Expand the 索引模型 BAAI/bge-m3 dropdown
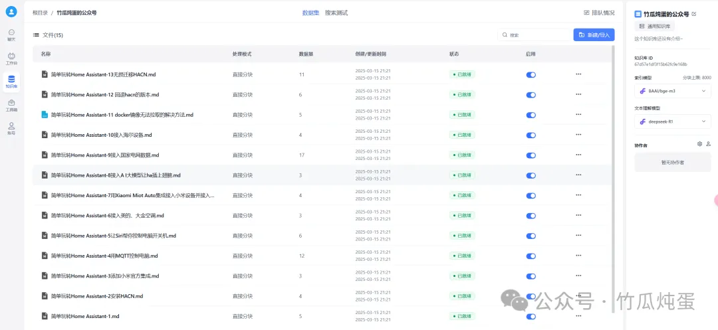This screenshot has height=330, width=718. 673,91
